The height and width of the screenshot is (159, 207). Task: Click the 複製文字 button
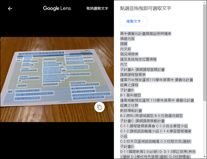(133, 21)
